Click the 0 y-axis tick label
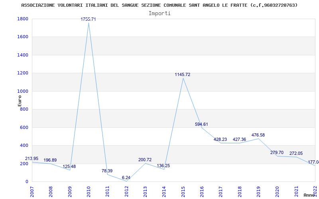The image size is (319, 199). pos(27,181)
